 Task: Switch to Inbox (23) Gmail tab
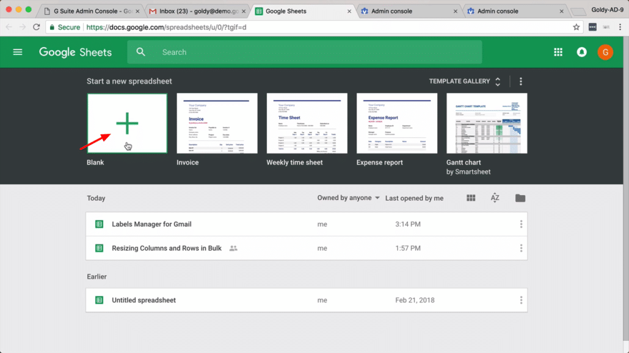(198, 11)
